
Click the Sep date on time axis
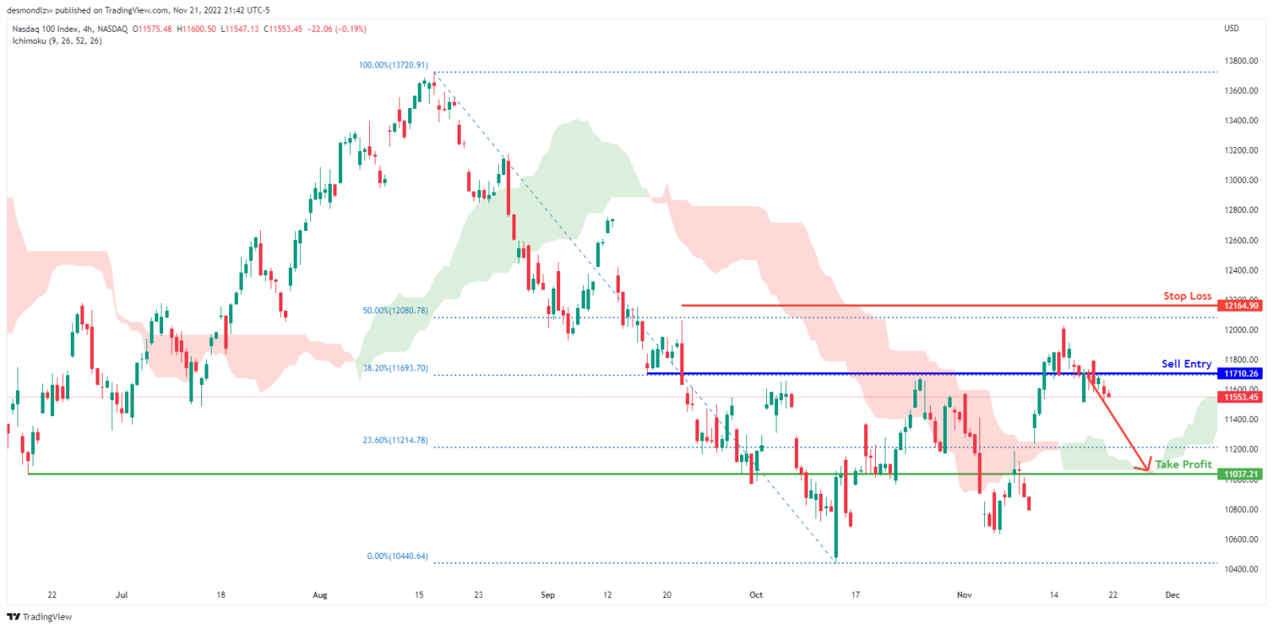pos(547,595)
